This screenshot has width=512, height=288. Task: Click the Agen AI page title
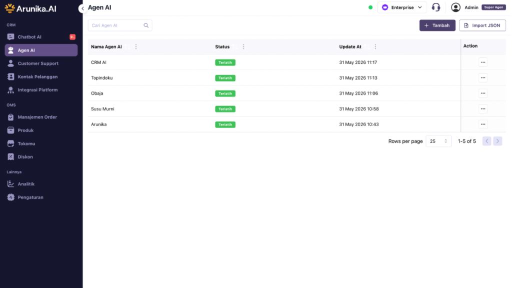click(99, 7)
